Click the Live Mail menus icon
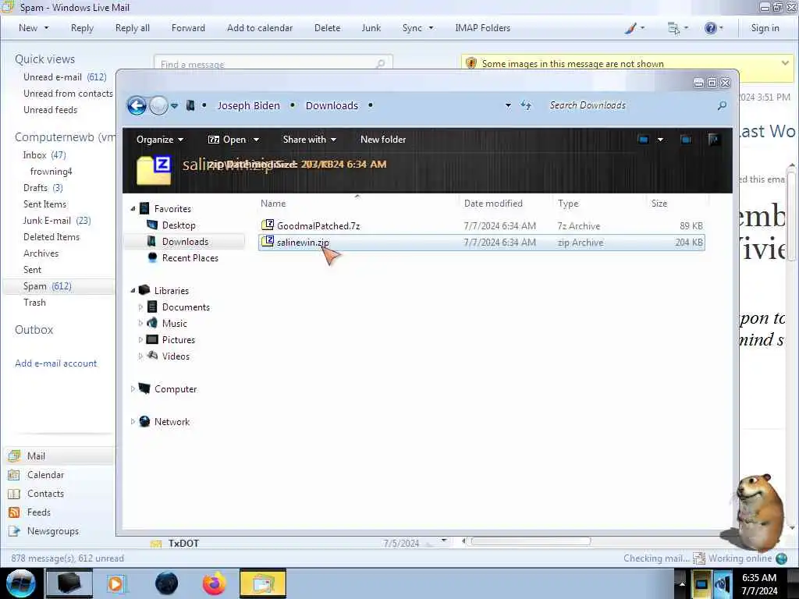Screen dimensions: 799x599 click(673, 28)
